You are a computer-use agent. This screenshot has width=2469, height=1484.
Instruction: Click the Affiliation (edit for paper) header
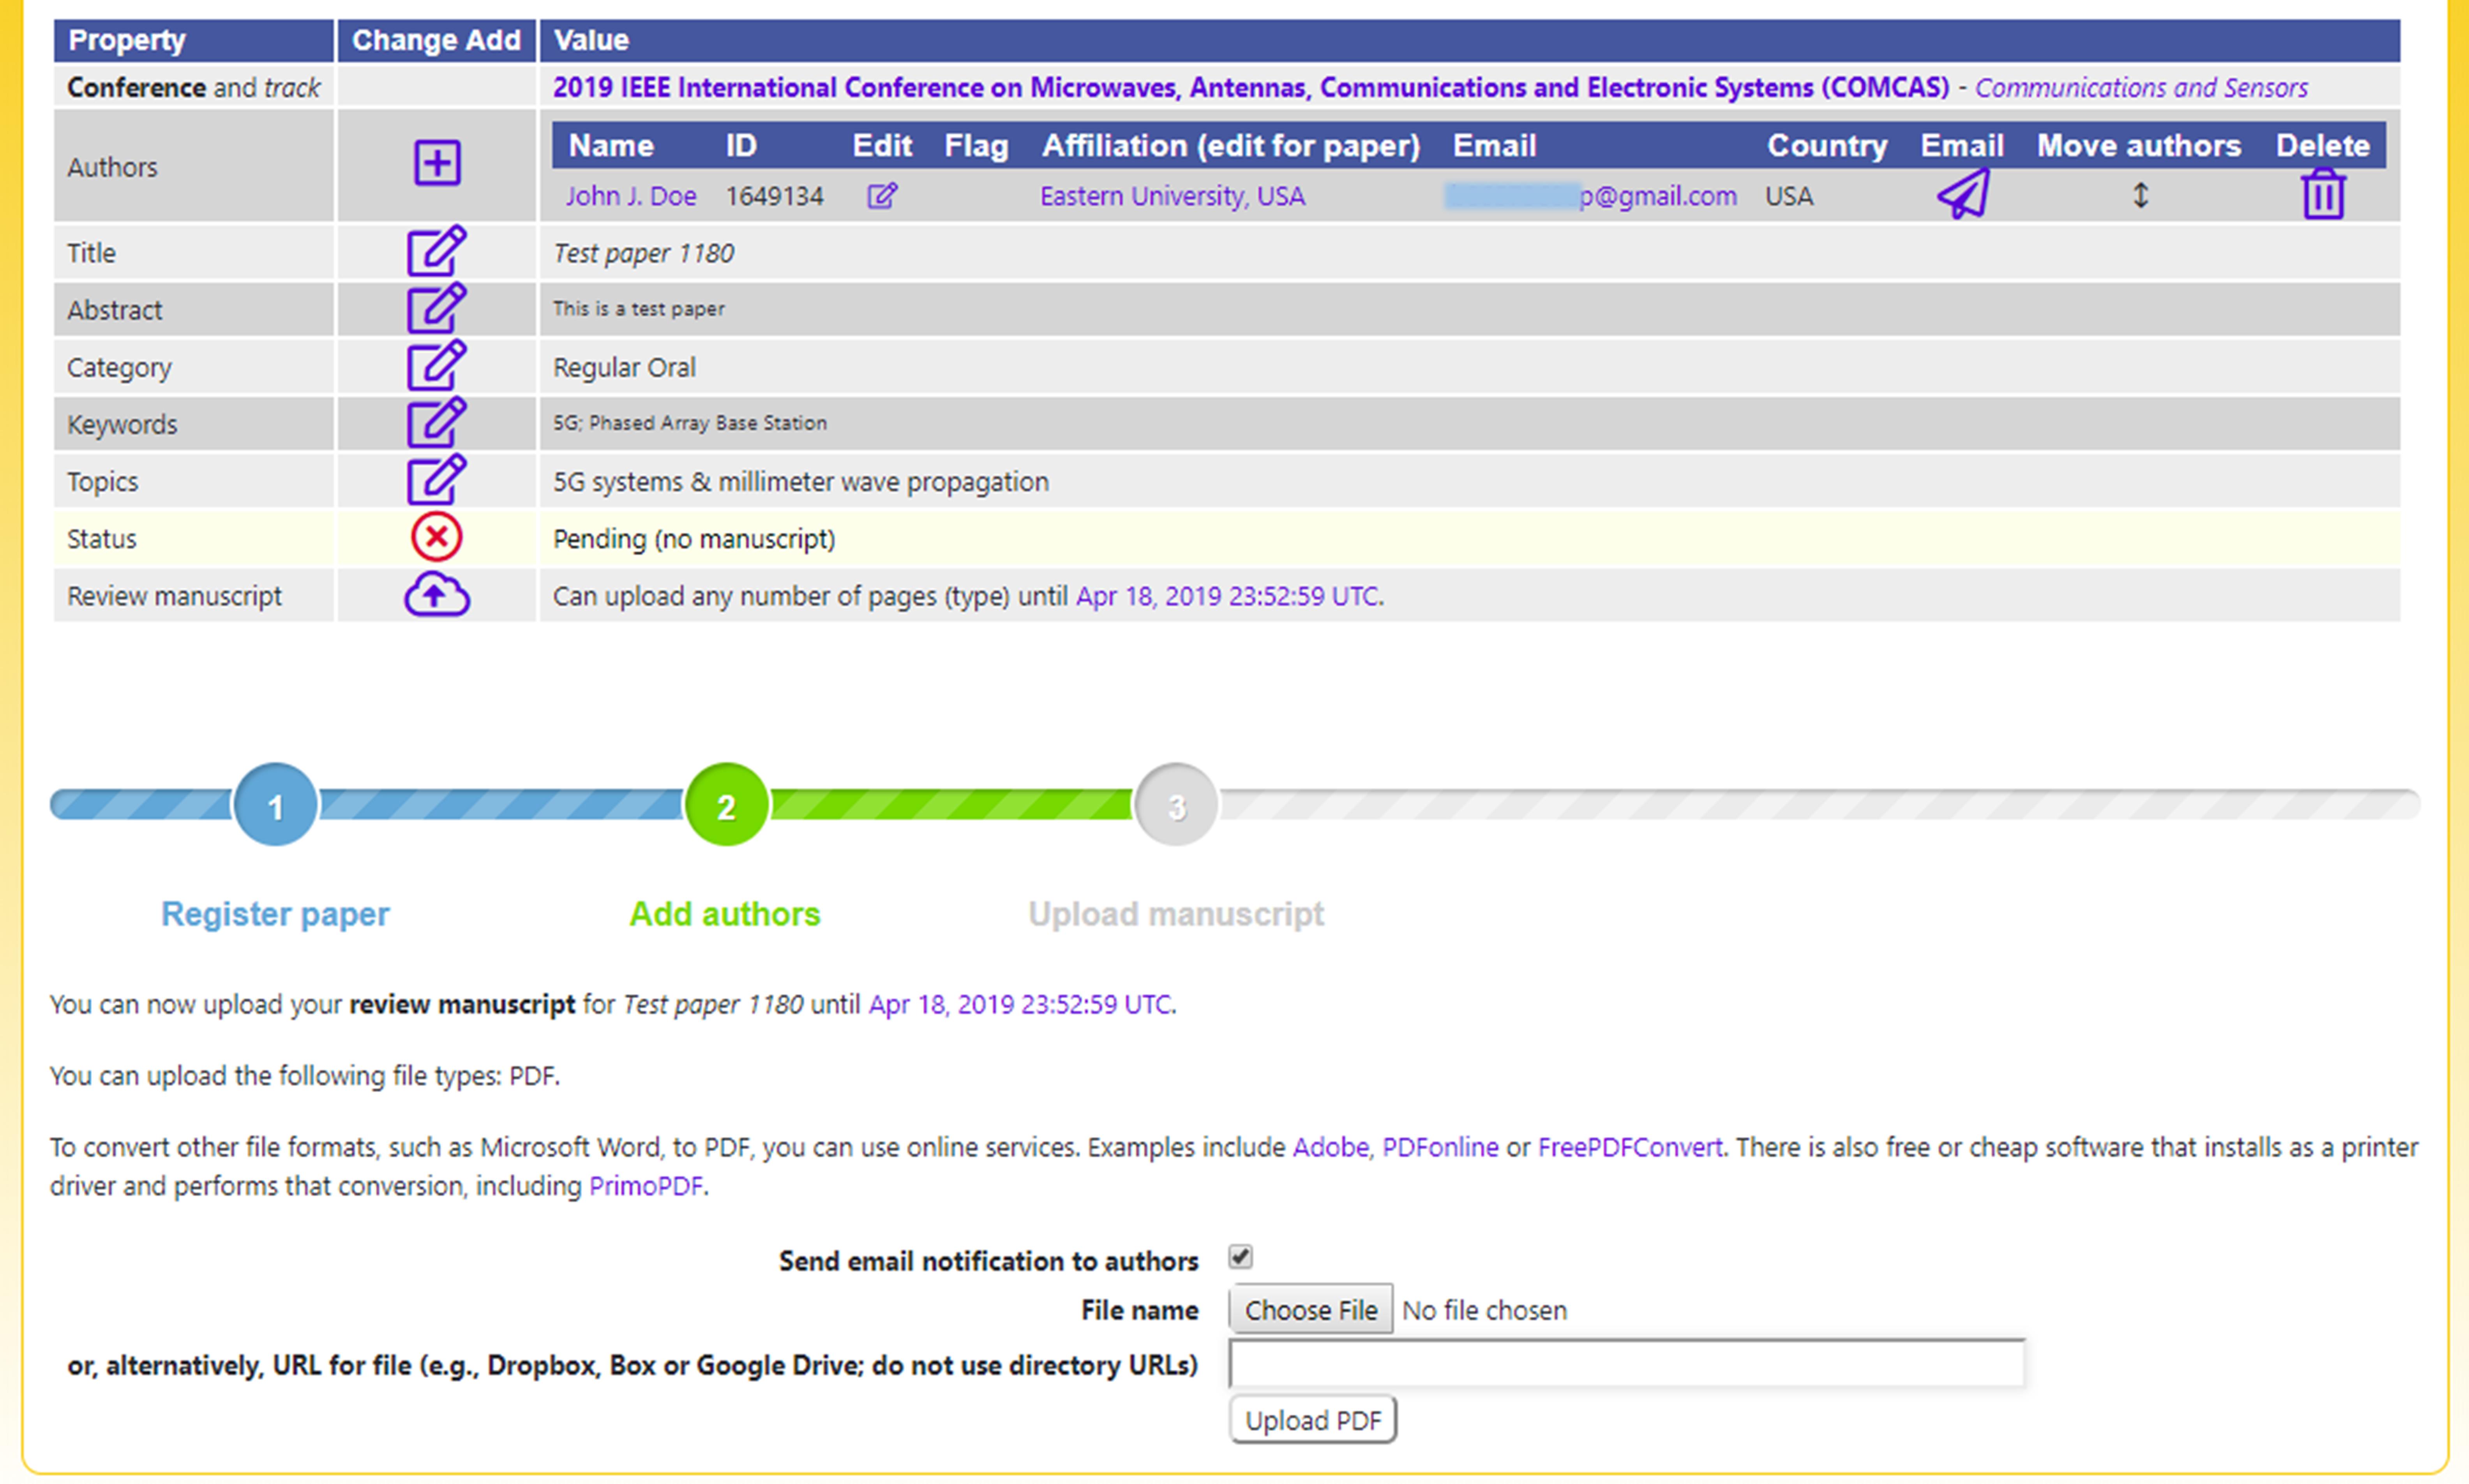[1231, 146]
